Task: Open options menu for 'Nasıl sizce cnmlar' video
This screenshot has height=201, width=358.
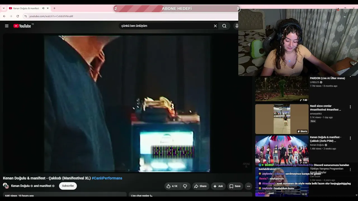Action: [350, 107]
